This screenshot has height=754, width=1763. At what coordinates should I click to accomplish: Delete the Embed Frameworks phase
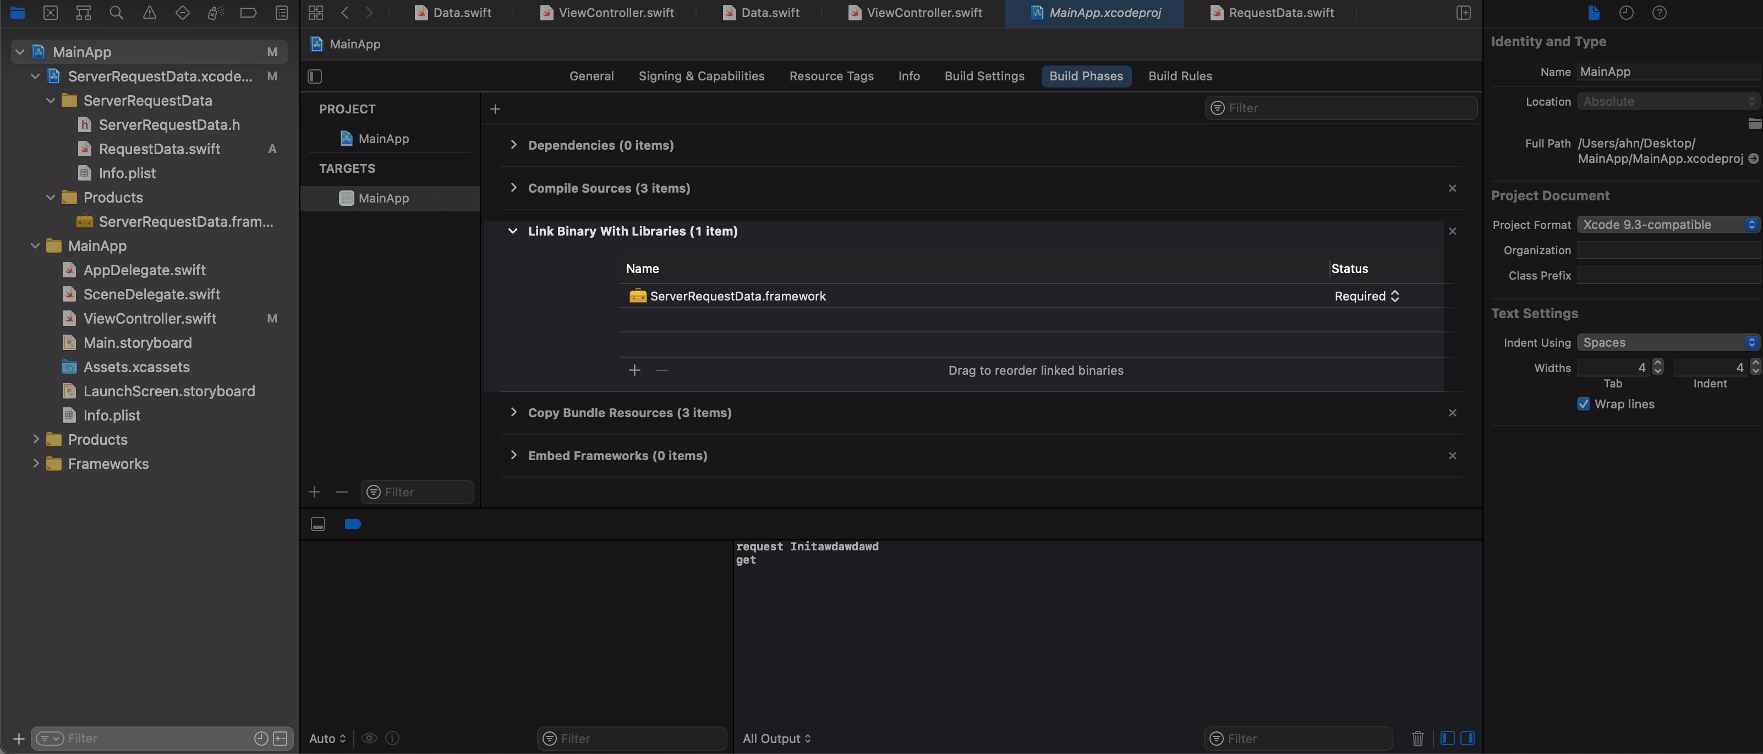tap(1452, 455)
